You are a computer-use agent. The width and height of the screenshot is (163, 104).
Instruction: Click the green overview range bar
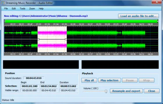coord(81,21)
